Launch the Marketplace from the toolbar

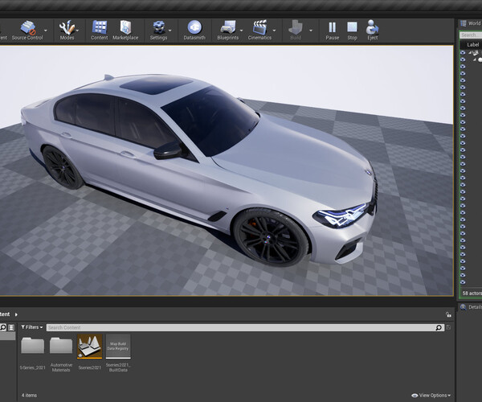[x=125, y=30]
